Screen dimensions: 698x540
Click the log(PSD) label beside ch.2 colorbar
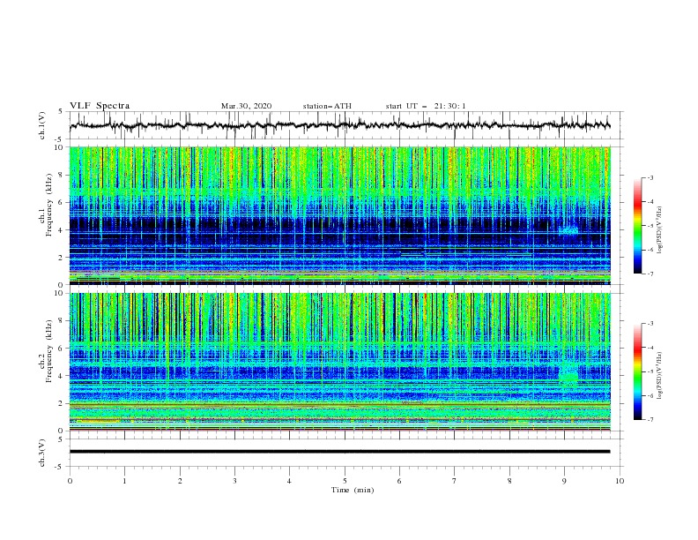659,375
